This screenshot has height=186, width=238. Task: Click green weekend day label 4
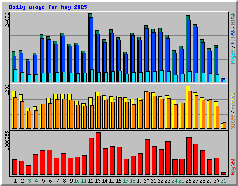(36, 181)
